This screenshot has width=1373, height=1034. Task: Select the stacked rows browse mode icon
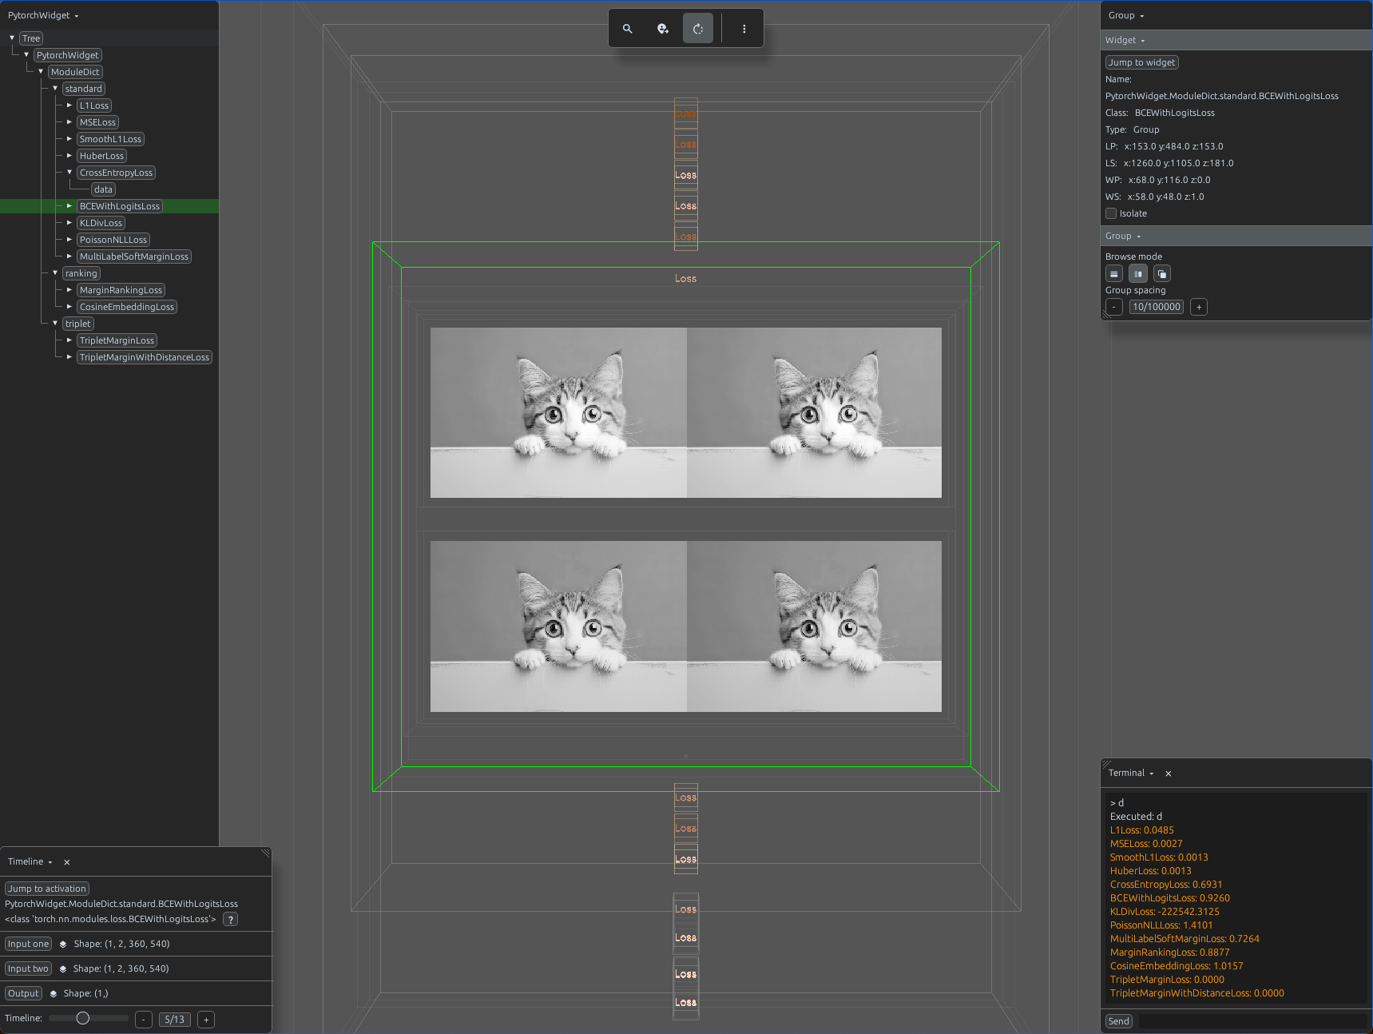click(x=1114, y=274)
